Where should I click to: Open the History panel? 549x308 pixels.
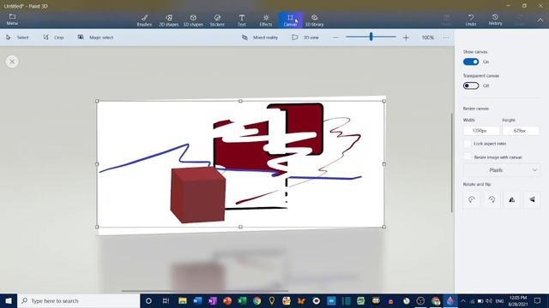(495, 20)
